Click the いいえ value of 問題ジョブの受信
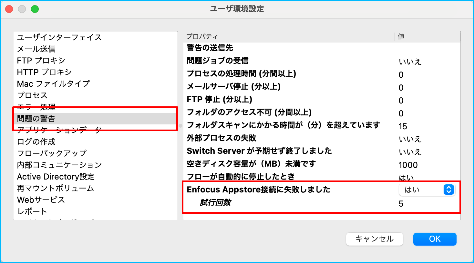Viewport: 474px width, 263px height. pos(410,62)
